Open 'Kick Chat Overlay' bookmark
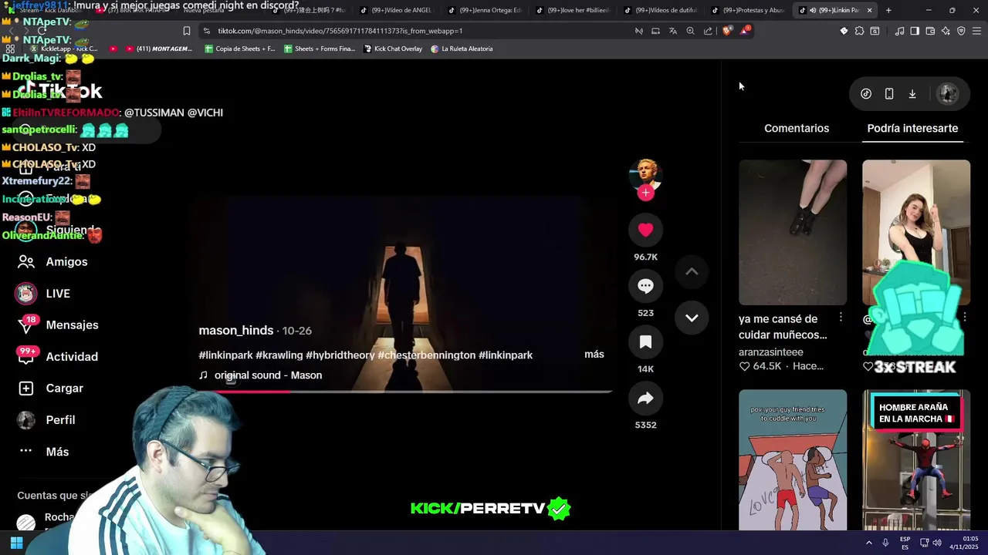 click(392, 49)
